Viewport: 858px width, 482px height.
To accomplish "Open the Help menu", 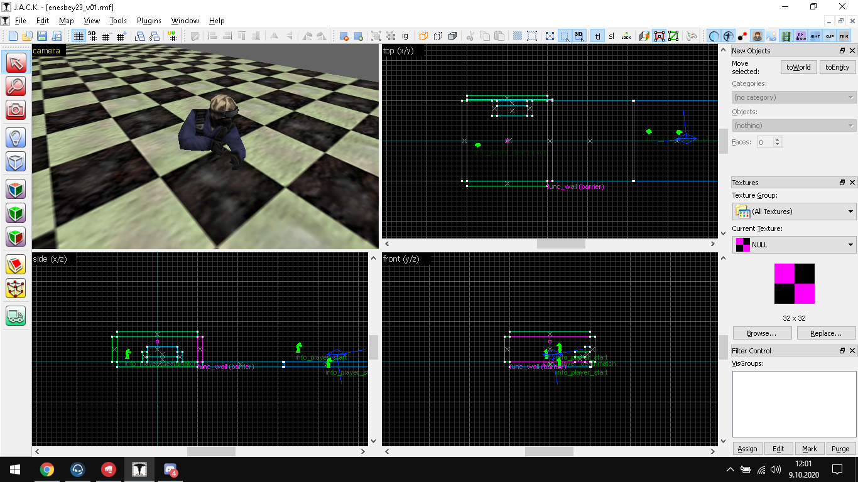I will click(x=217, y=21).
